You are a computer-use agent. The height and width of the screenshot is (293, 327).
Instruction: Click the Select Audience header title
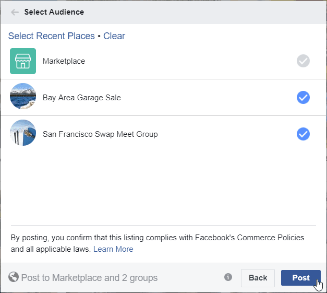pos(54,12)
